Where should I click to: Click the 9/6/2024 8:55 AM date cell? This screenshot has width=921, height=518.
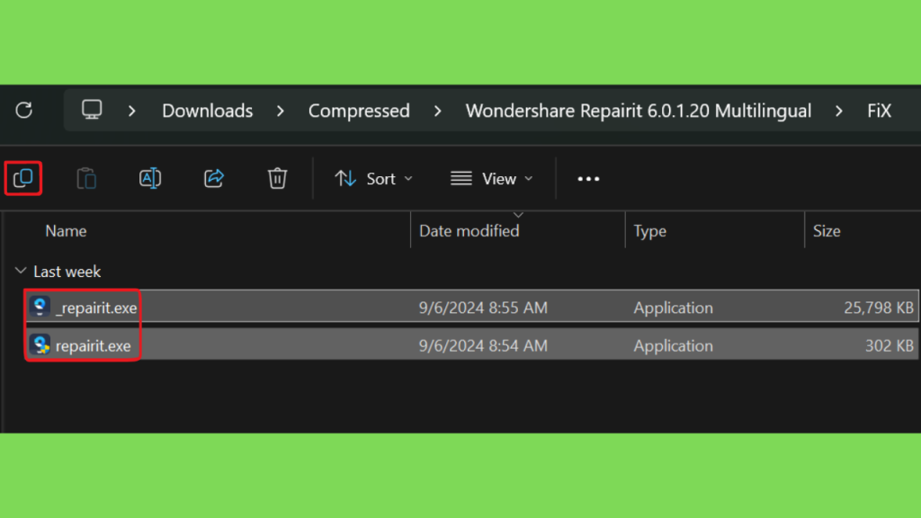[x=483, y=308]
